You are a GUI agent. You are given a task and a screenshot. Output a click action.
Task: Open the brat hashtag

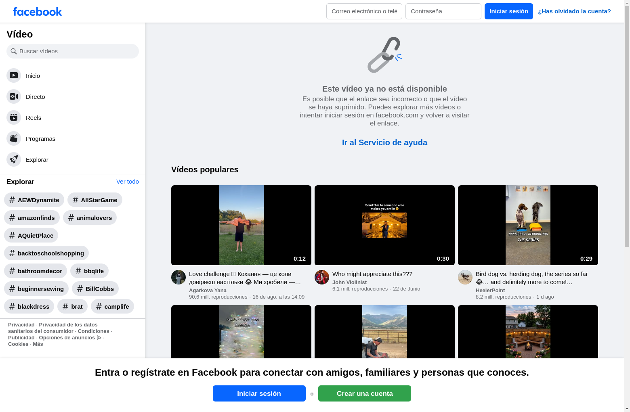pos(72,306)
